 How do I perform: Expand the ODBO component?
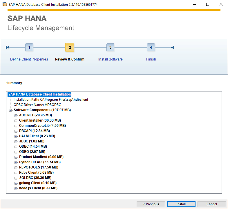[x=16, y=152]
